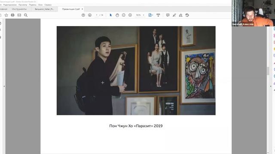The width and height of the screenshot is (275, 154).
Task: Switch to the Инструменты tab
Action: pyautogui.click(x=19, y=9)
